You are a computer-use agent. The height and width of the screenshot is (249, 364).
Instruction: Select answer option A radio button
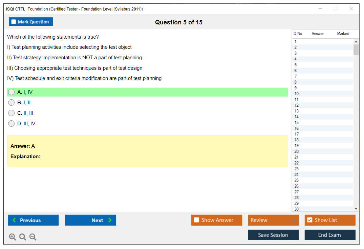12,92
